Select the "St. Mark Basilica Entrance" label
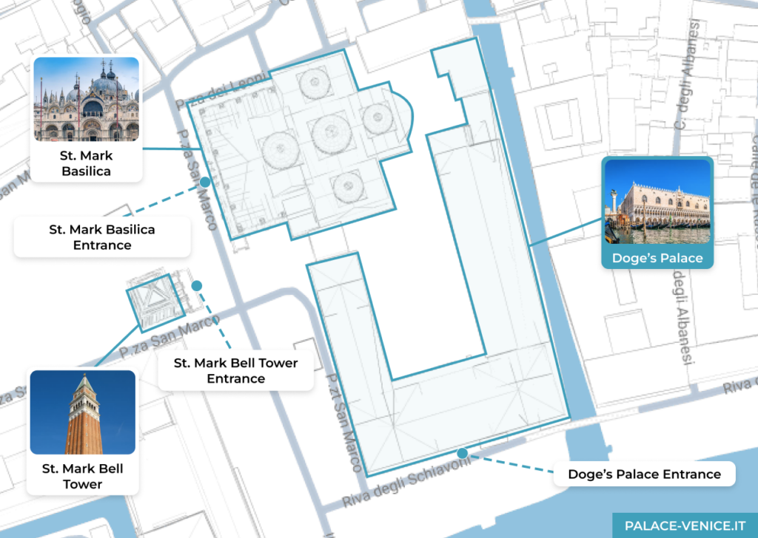Screen dimensions: 758x538 (x=102, y=237)
